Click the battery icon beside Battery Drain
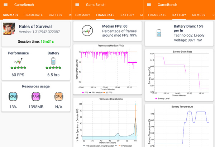Viewport: 215px width, 147px height. [x=159, y=33]
